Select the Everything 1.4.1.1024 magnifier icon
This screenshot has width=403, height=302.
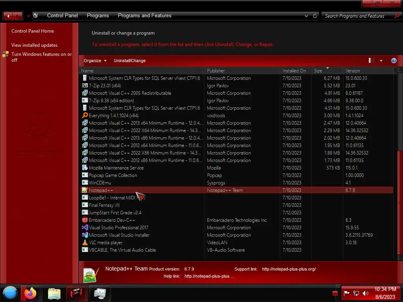tap(85, 115)
